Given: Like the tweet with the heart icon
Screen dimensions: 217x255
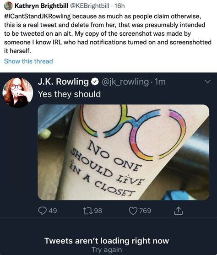Looking at the screenshot, I should click(x=133, y=211).
